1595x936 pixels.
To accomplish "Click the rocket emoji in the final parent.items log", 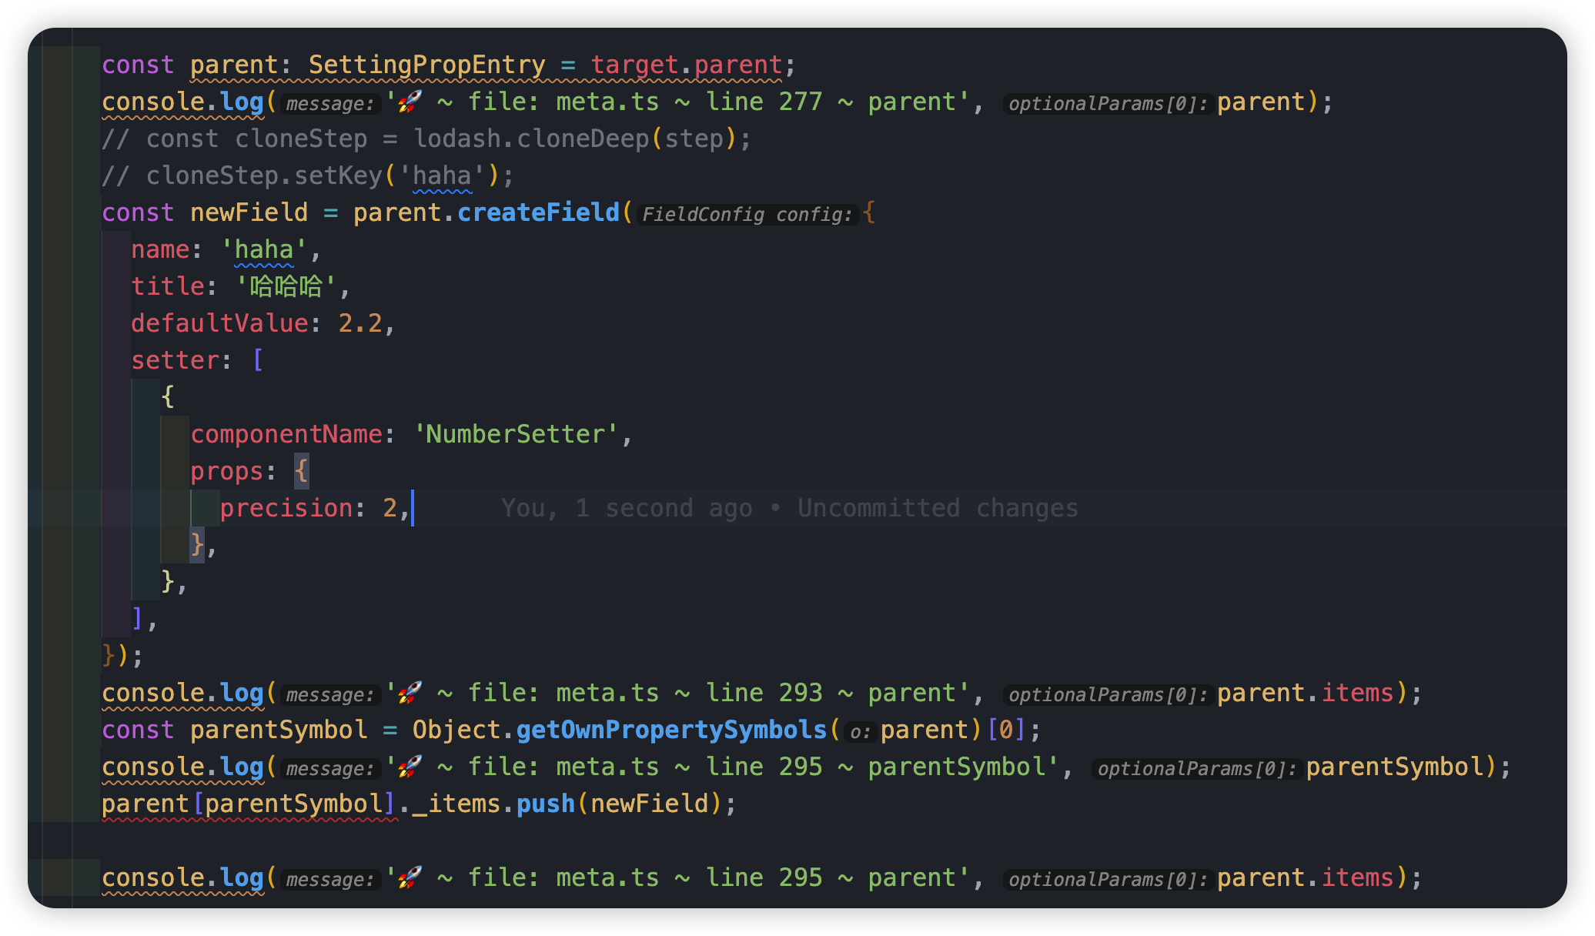I will (408, 877).
